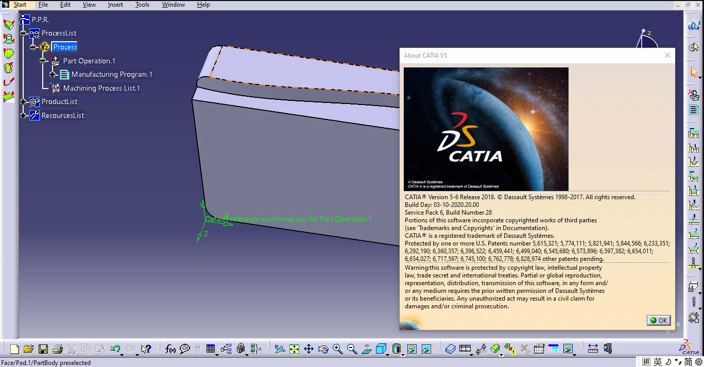Click the Process rename text field
This screenshot has height=367, width=704.
click(x=64, y=47)
